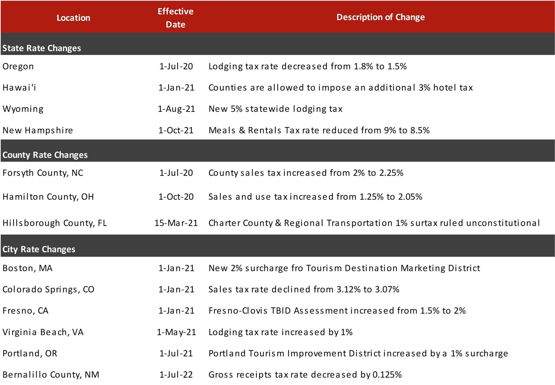
Task: Click the Wyoming effective date 1-Aug-21
Action: (176, 109)
